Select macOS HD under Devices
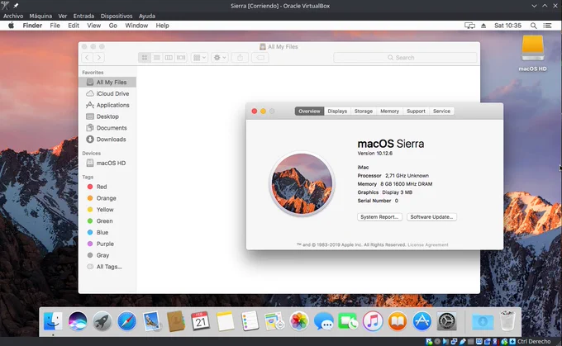Viewport: 562px width, 346px height. click(x=107, y=163)
